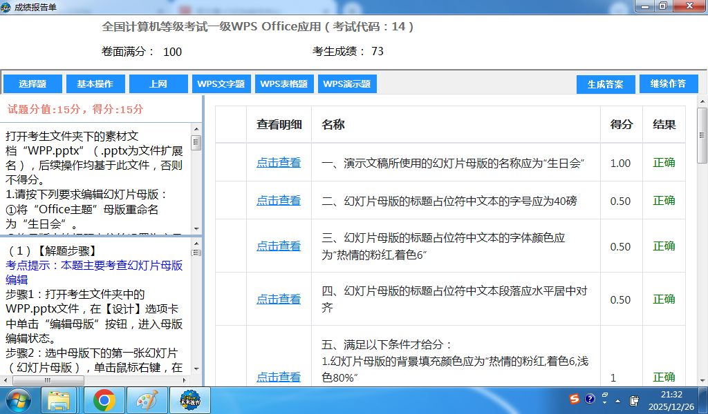The width and height of the screenshot is (708, 414).
Task: Click the 继续作答 button
Action: [x=669, y=83]
